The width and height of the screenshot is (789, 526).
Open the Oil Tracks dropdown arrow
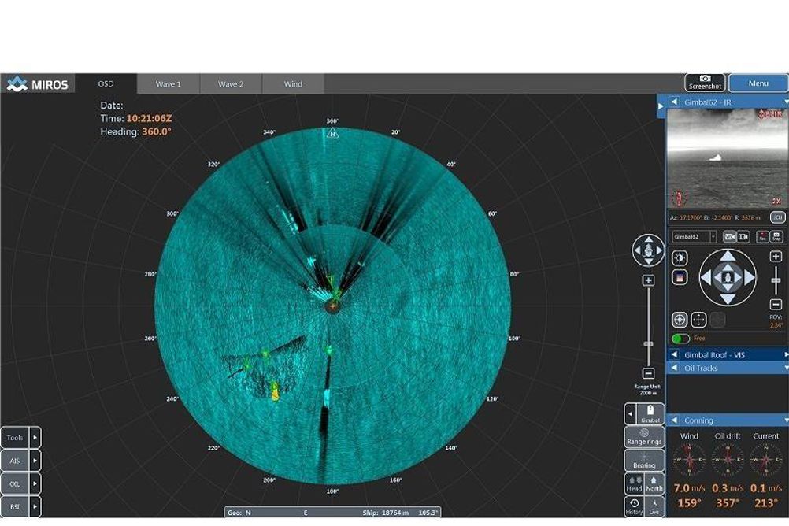(x=786, y=368)
